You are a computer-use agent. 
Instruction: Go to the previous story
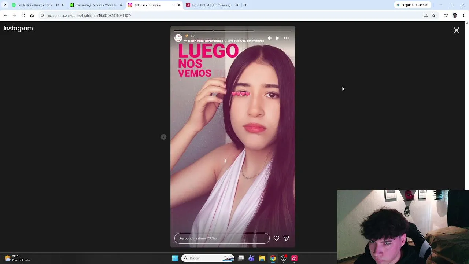[x=164, y=137]
